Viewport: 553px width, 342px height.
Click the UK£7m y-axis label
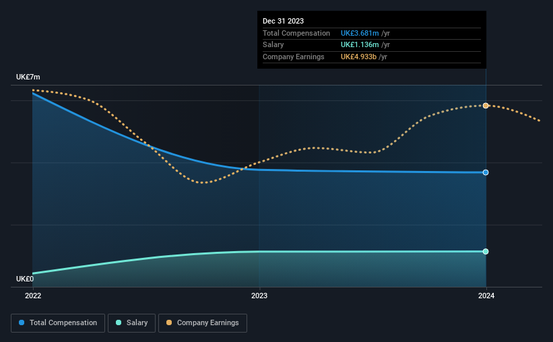28,77
